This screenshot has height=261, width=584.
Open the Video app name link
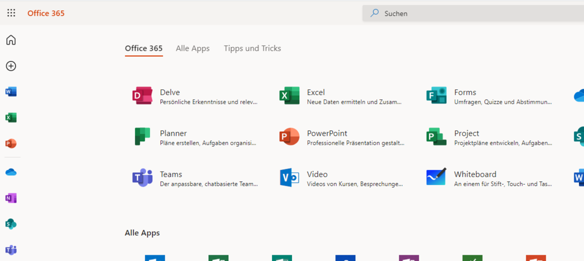click(317, 174)
